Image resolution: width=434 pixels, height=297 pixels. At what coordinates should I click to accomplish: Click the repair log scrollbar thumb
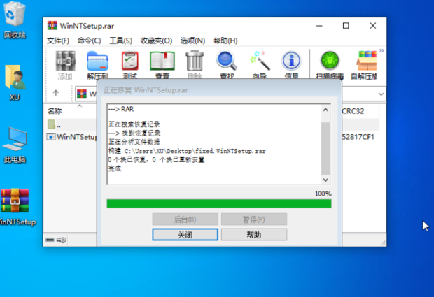tap(325, 148)
